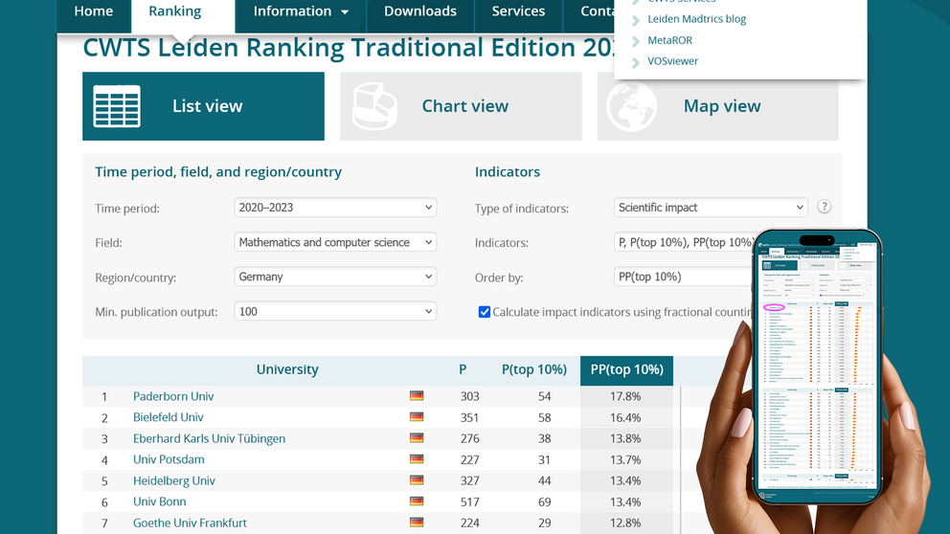The height and width of the screenshot is (534, 950).
Task: Expand the Region/country dropdown
Action: pos(335,277)
